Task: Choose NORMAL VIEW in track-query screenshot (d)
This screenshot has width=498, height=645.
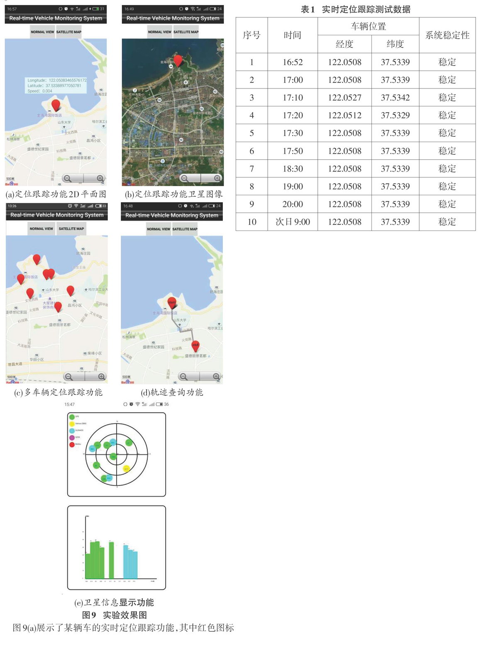Action: tap(159, 229)
